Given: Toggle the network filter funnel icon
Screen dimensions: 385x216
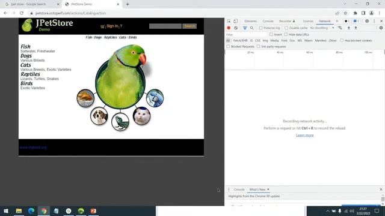Looking at the screenshot, I should (x=245, y=28).
